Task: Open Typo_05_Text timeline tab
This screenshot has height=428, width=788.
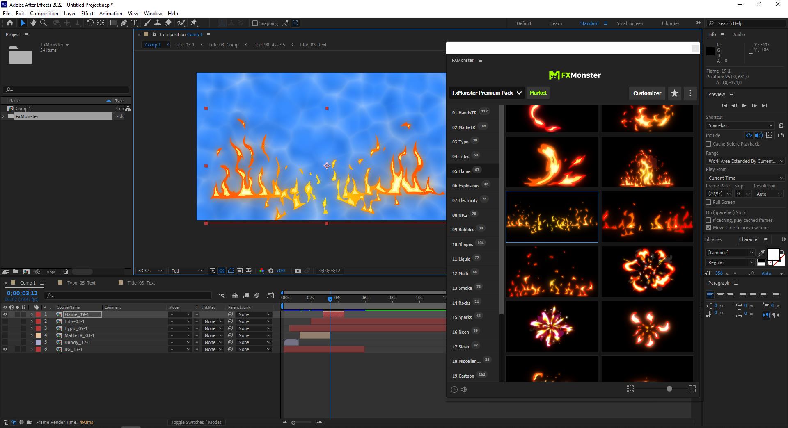Action: click(81, 283)
